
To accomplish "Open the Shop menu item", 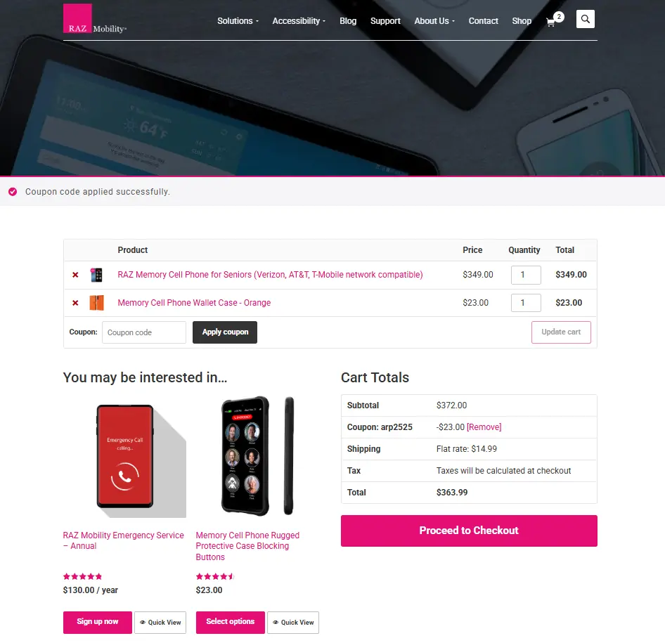I will pos(521,21).
